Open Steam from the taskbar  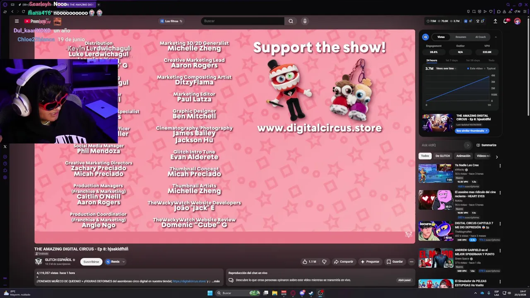pyautogui.click(x=311, y=293)
